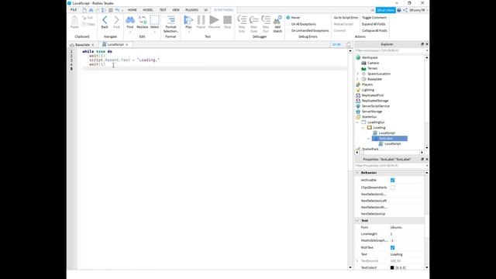Select ServerScriptService in the Explorer

pyautogui.click(x=375, y=106)
